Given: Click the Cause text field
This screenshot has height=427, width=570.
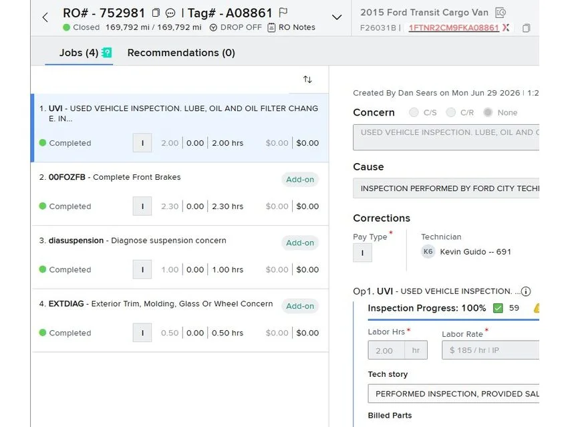Looking at the screenshot, I should 446,188.
